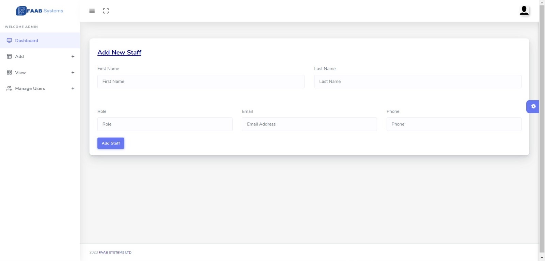Click the Dashboard monitor icon
Image resolution: width=545 pixels, height=261 pixels.
[x=9, y=40]
